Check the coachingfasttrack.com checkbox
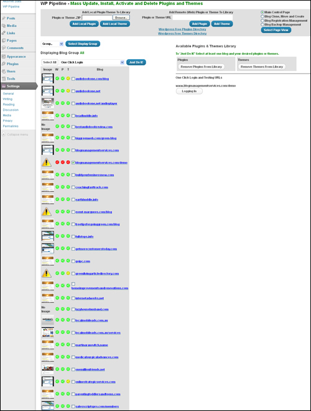Screen dimensions: 311x411 [73, 187]
